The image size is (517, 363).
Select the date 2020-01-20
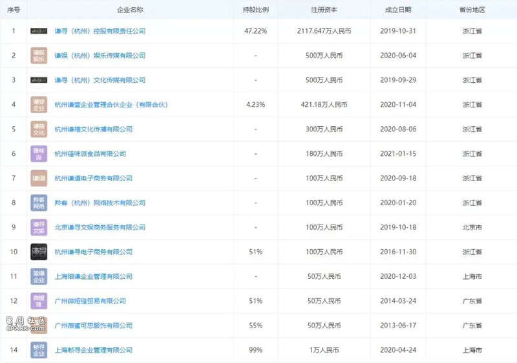click(398, 203)
